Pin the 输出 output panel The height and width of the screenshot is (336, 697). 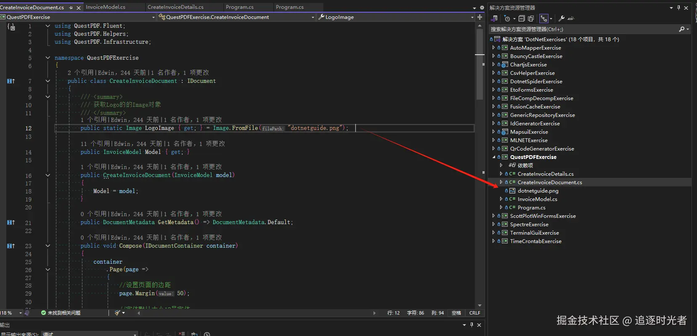pos(472,325)
